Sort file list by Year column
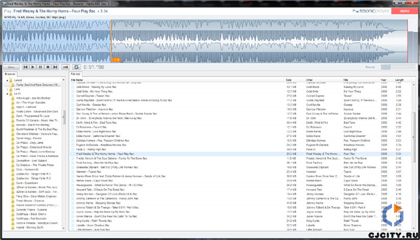Viewport: 420px width, 240px height. (x=384, y=80)
